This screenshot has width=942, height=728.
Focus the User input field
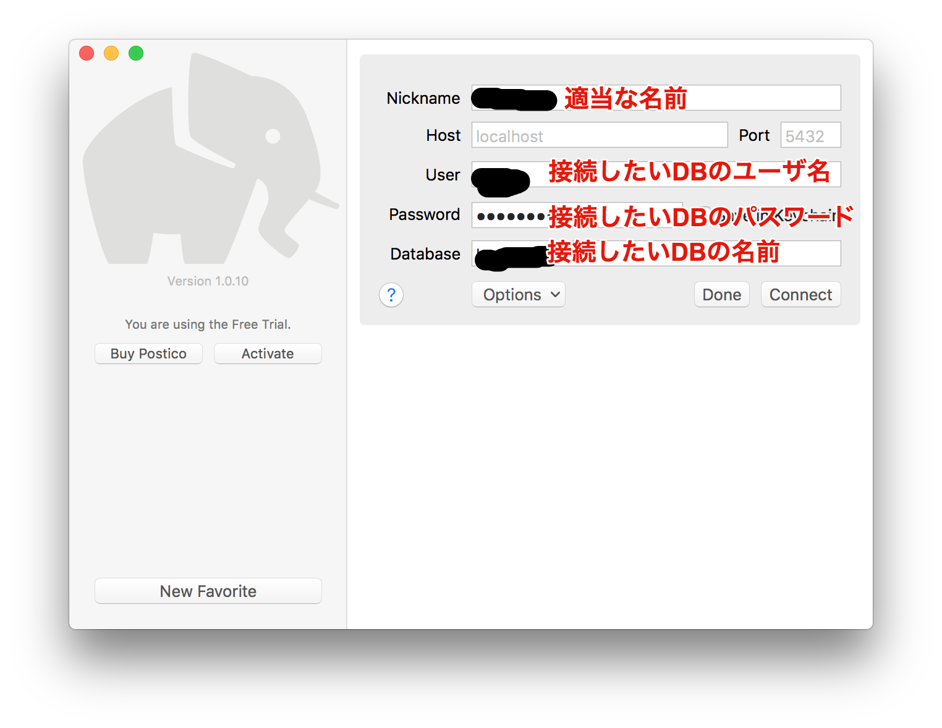(x=655, y=174)
